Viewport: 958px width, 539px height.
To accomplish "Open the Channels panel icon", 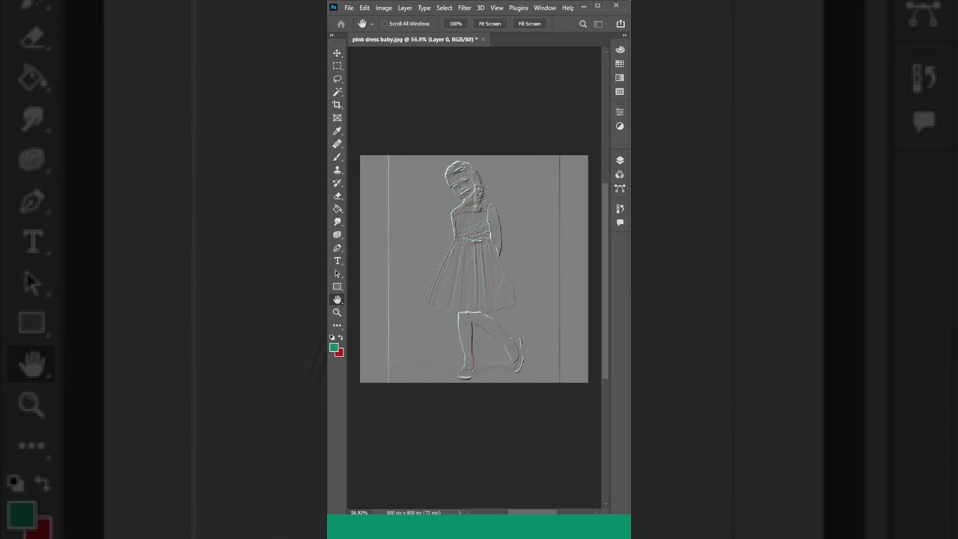I will point(620,174).
